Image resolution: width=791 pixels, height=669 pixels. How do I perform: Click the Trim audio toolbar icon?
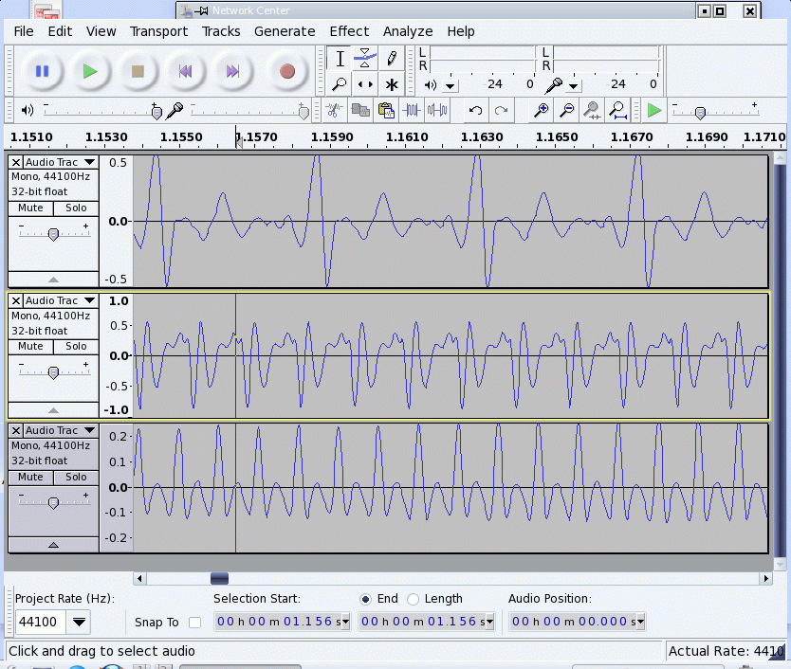tap(412, 111)
